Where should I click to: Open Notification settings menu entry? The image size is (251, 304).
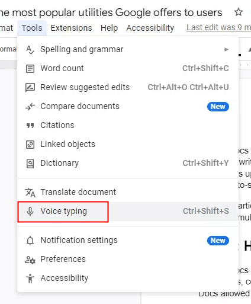point(128,240)
